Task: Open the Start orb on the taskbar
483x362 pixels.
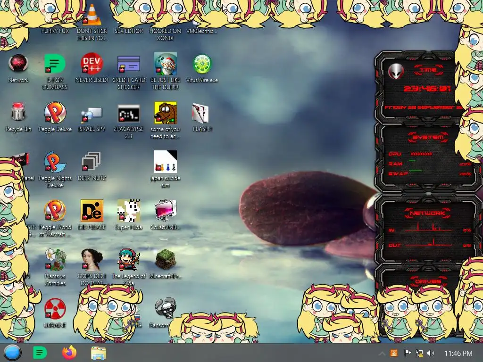Action: 12,353
